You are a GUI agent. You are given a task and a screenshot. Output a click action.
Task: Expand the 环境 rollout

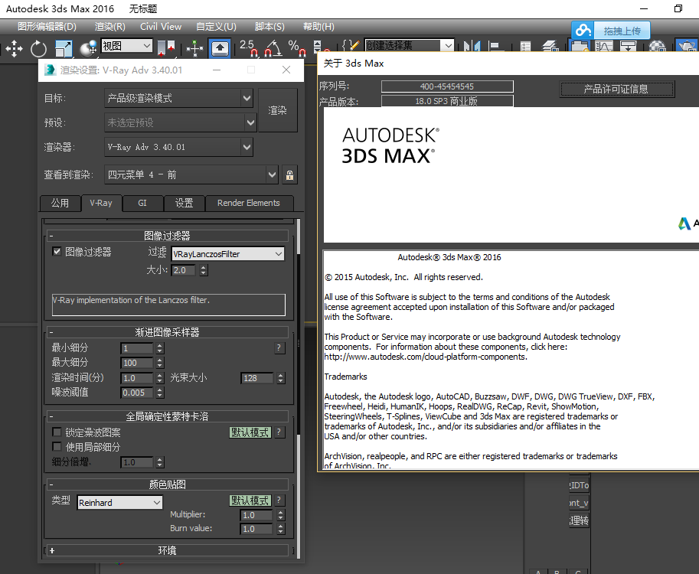pyautogui.click(x=167, y=550)
